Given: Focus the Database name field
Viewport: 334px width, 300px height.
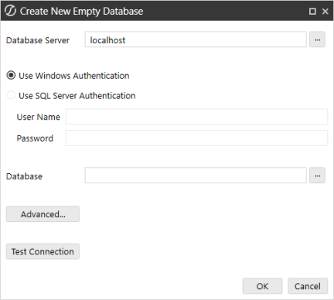Looking at the screenshot, I should 196,176.
